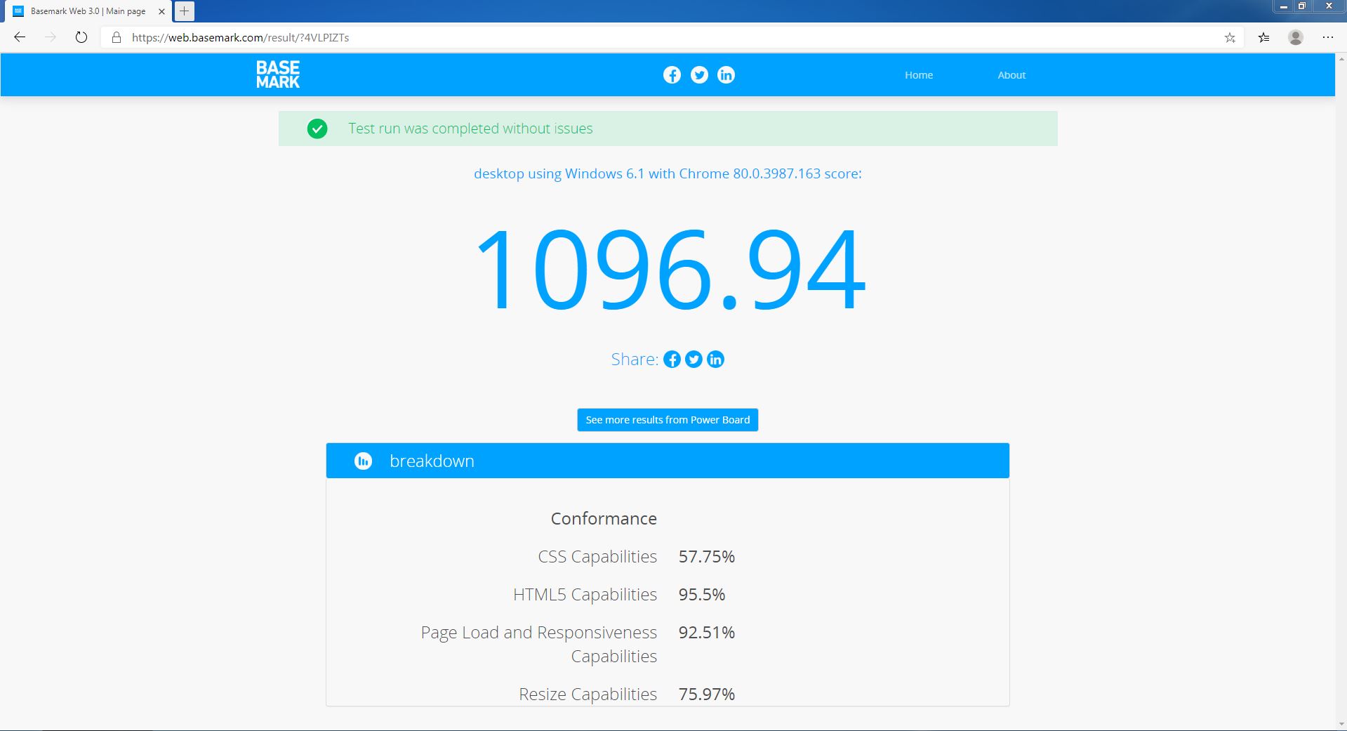Click the padlock site security icon
This screenshot has height=731, width=1347.
117,38
